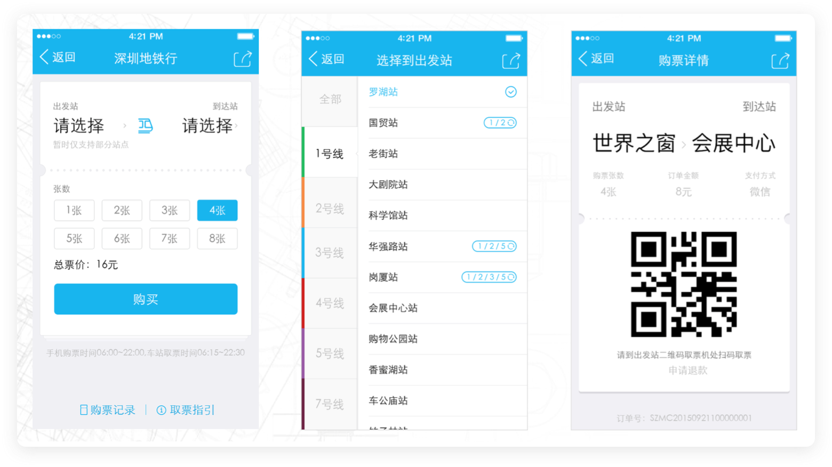832x467 pixels.
Task: Tap 会展中心 arrival station name
Action: tap(734, 143)
